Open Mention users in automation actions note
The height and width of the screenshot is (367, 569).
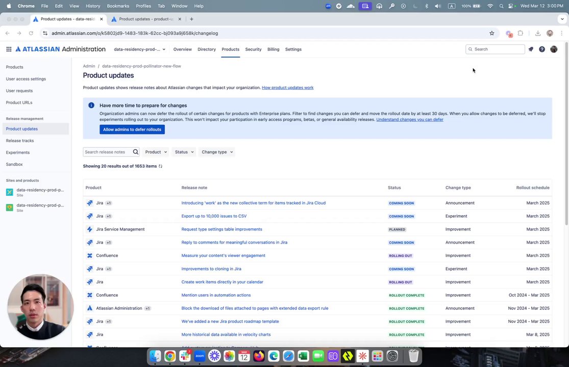click(x=216, y=295)
